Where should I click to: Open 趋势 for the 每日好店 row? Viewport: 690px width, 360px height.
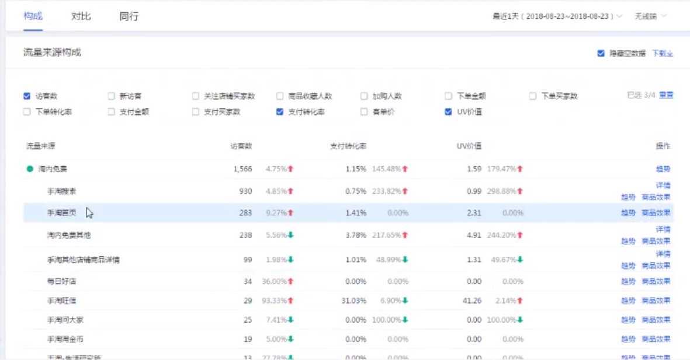[x=629, y=281]
